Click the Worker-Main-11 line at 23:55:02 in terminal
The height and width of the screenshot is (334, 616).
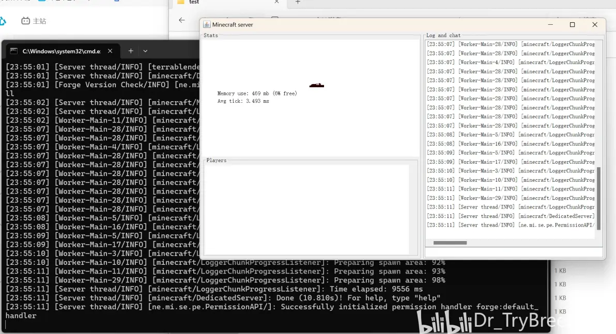(x=102, y=120)
